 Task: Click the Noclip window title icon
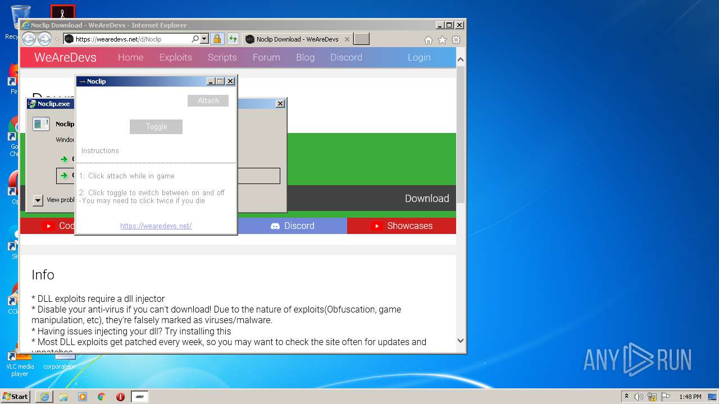82,81
